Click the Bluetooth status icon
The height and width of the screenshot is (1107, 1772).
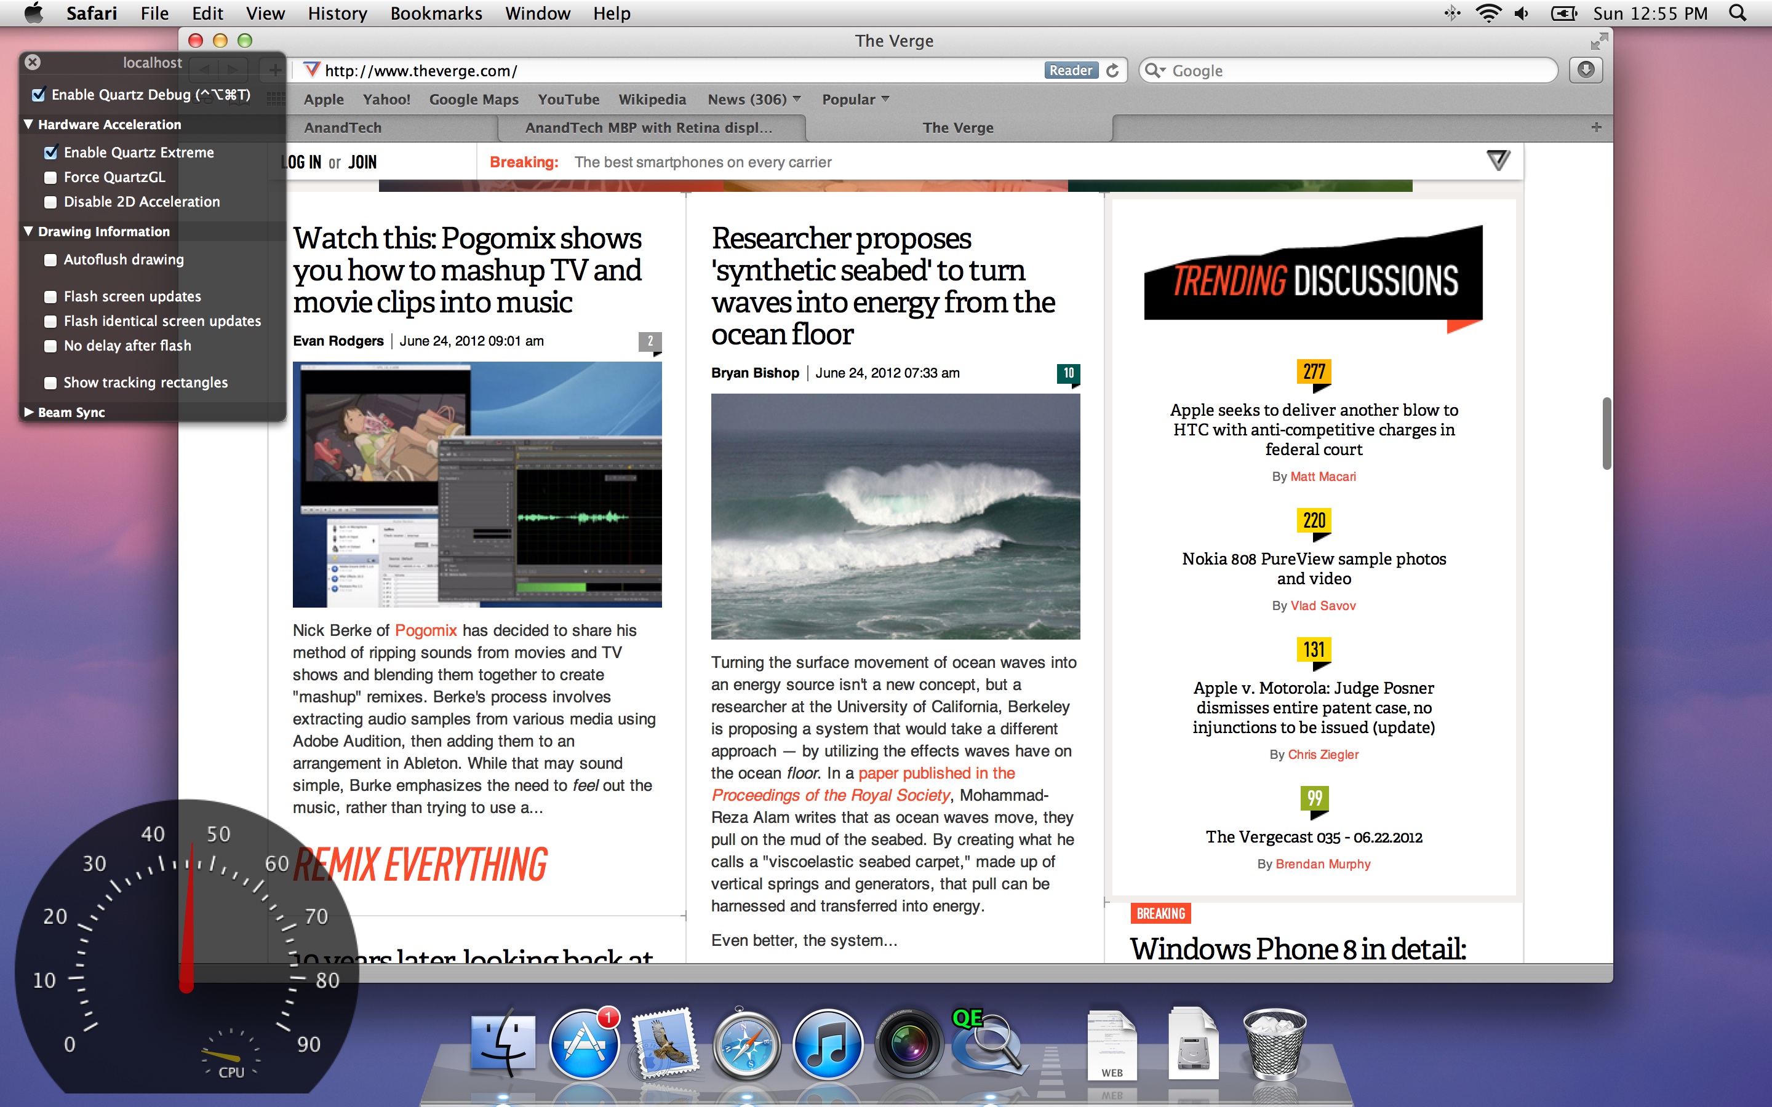point(1453,13)
